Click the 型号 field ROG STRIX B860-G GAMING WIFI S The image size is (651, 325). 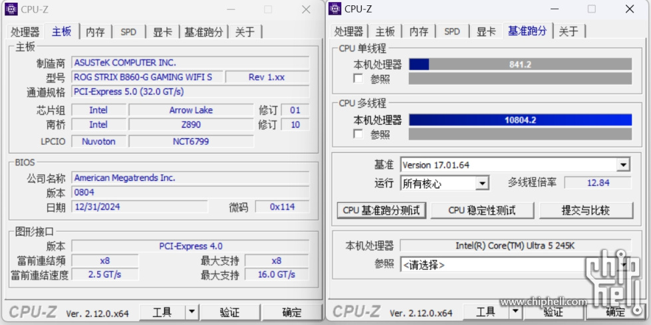(x=148, y=77)
